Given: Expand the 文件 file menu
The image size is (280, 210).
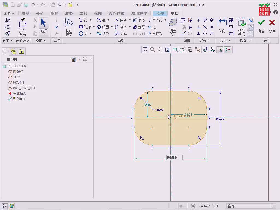Looking at the screenshot, I should coord(8,13).
